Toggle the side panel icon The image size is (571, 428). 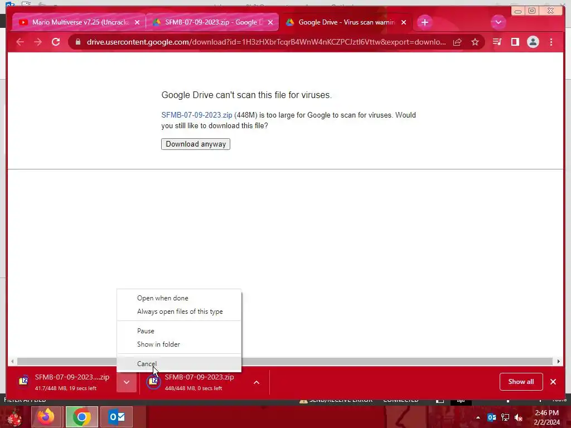tap(515, 42)
